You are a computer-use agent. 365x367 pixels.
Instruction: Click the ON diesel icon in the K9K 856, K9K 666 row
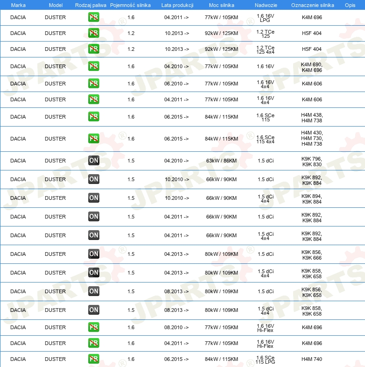[94, 254]
